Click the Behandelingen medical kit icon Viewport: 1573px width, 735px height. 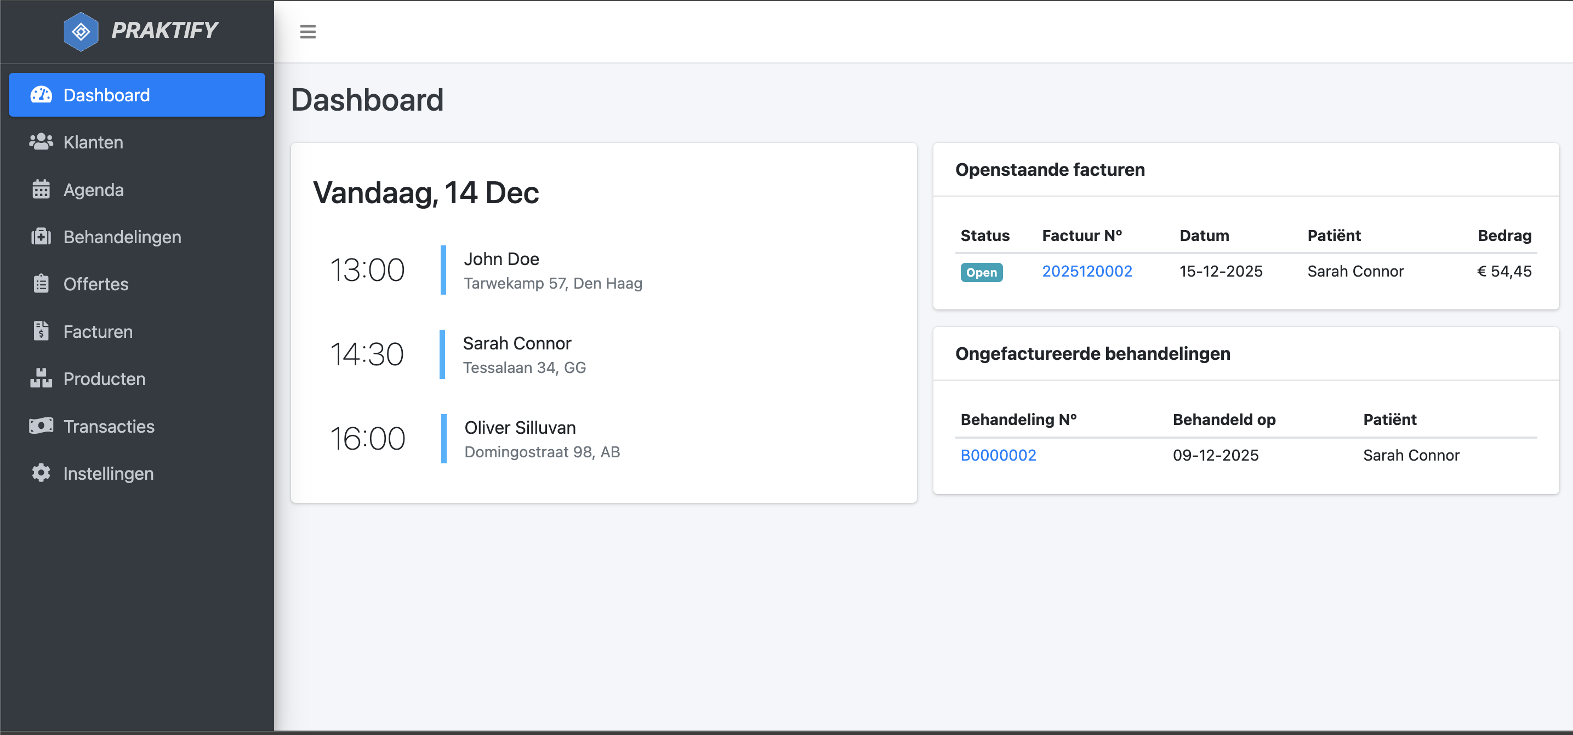point(41,237)
